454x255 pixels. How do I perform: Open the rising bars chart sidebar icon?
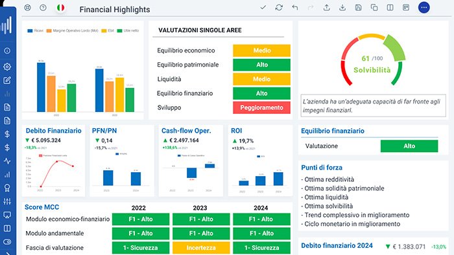point(7,175)
